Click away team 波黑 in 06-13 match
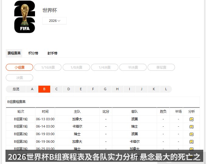 tap(134, 119)
